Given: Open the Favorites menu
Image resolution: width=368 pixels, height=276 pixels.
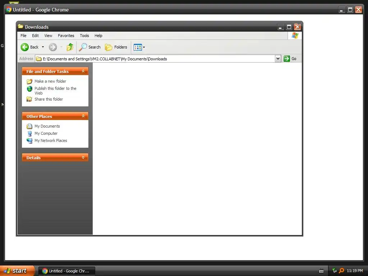Looking at the screenshot, I should click(66, 36).
